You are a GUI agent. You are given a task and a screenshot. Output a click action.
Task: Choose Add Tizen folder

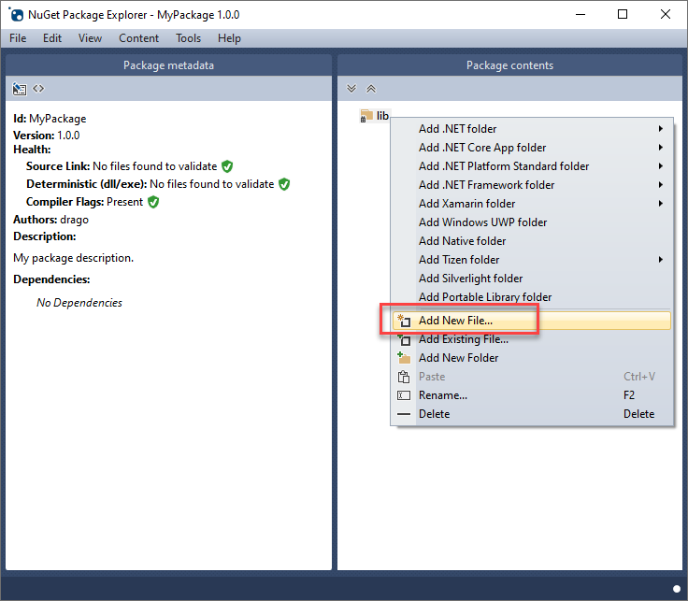tap(532, 260)
